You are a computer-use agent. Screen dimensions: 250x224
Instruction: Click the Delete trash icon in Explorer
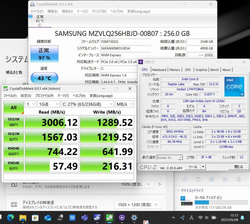pyautogui.click(x=239, y=179)
